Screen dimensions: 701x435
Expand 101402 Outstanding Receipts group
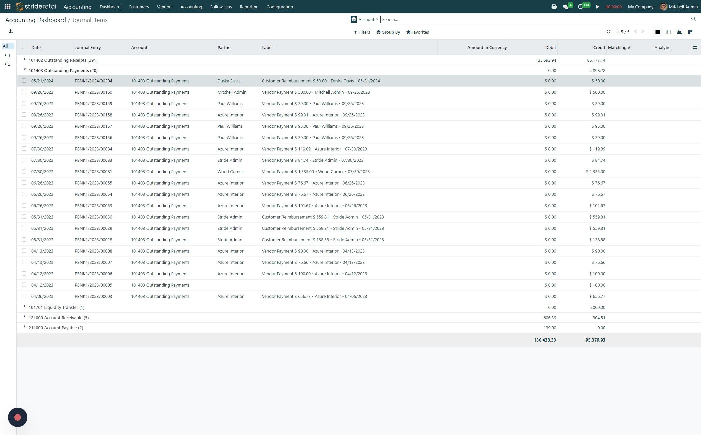pyautogui.click(x=25, y=59)
